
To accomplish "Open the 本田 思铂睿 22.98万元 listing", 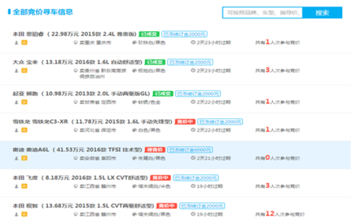I will [x=75, y=34].
